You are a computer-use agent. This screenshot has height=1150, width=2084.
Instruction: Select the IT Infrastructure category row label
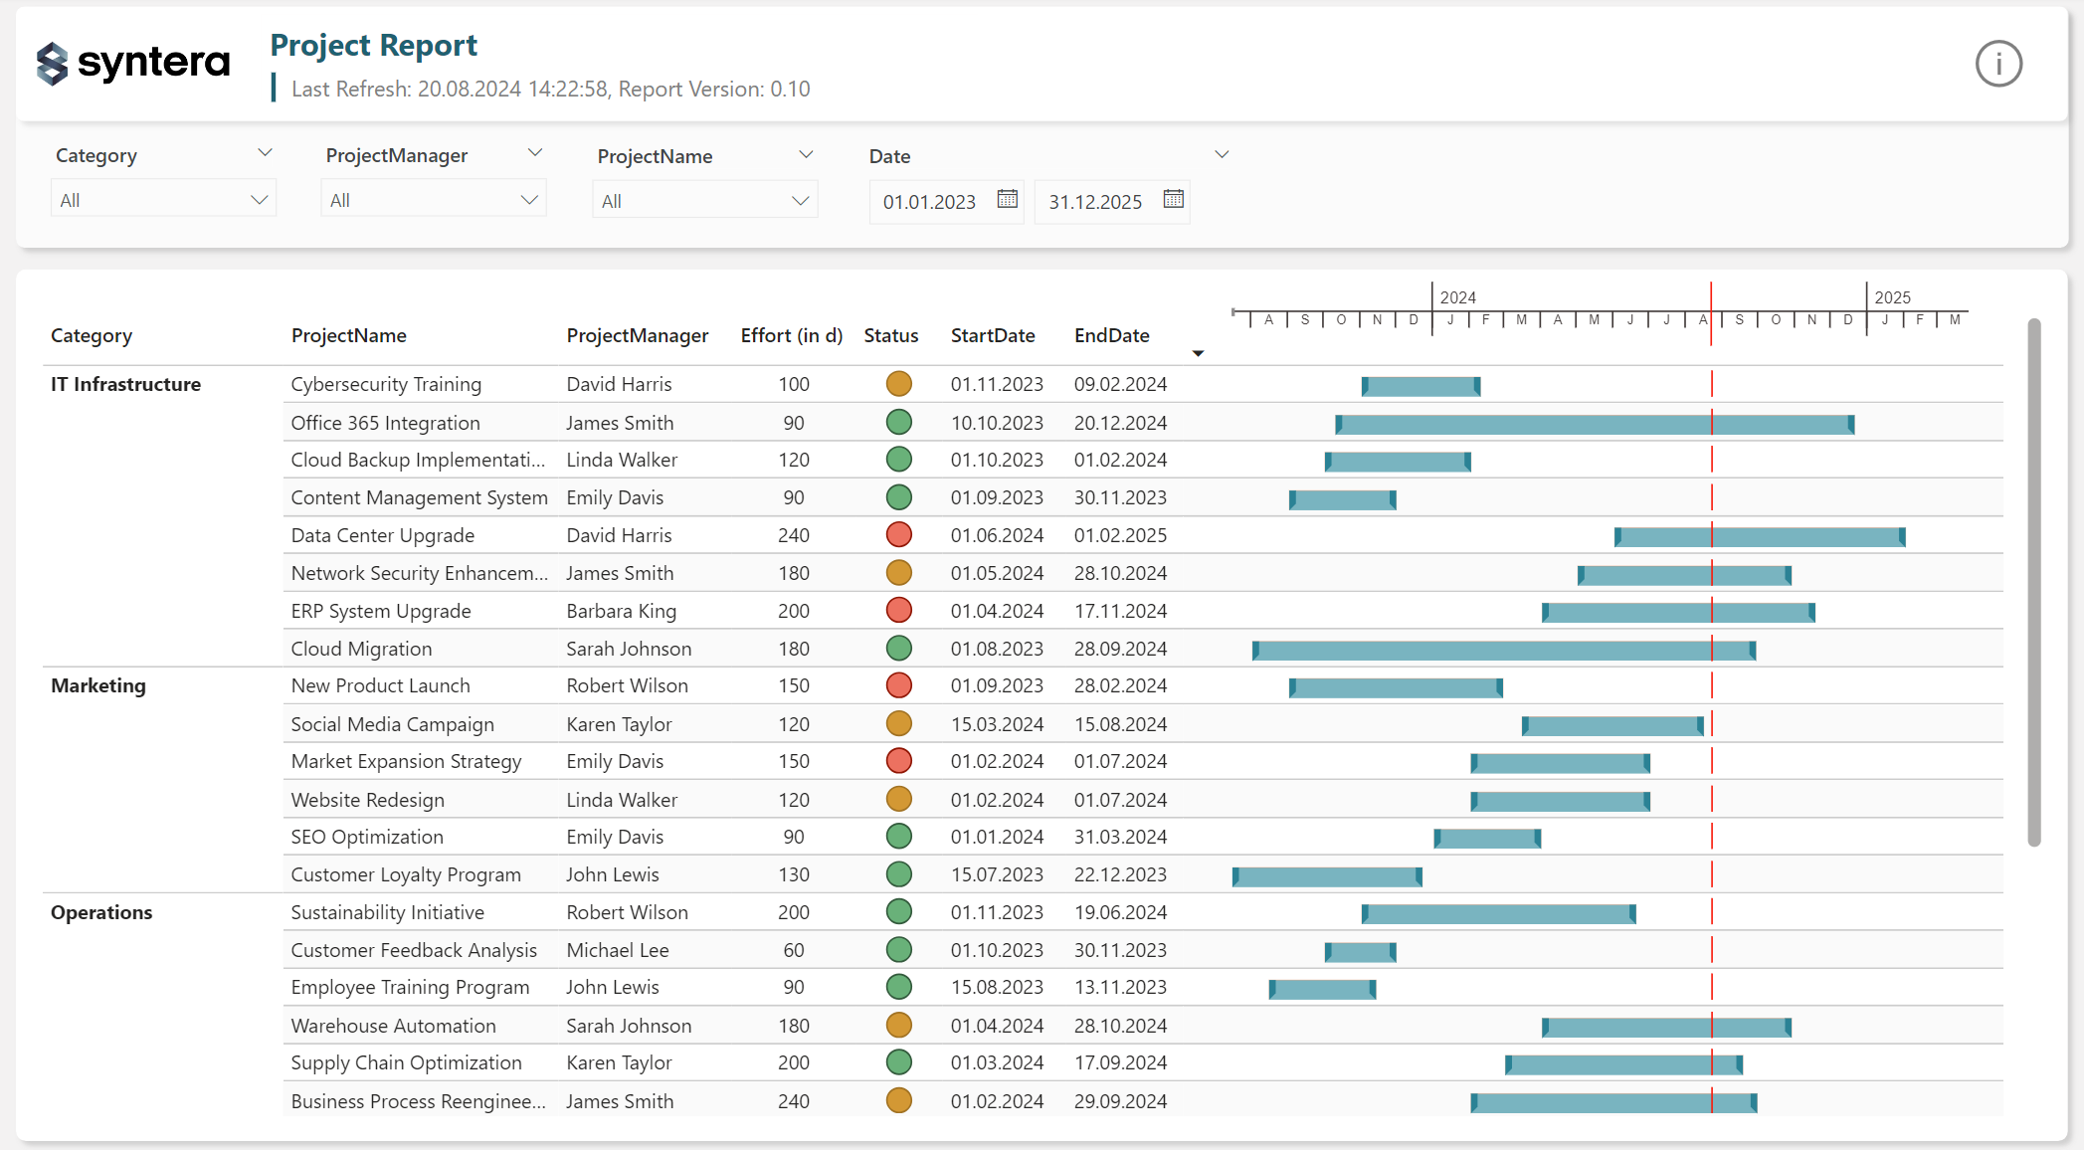click(125, 384)
